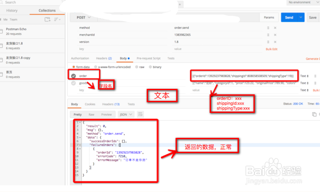Open the response Headers (13) tab

tap(111, 104)
